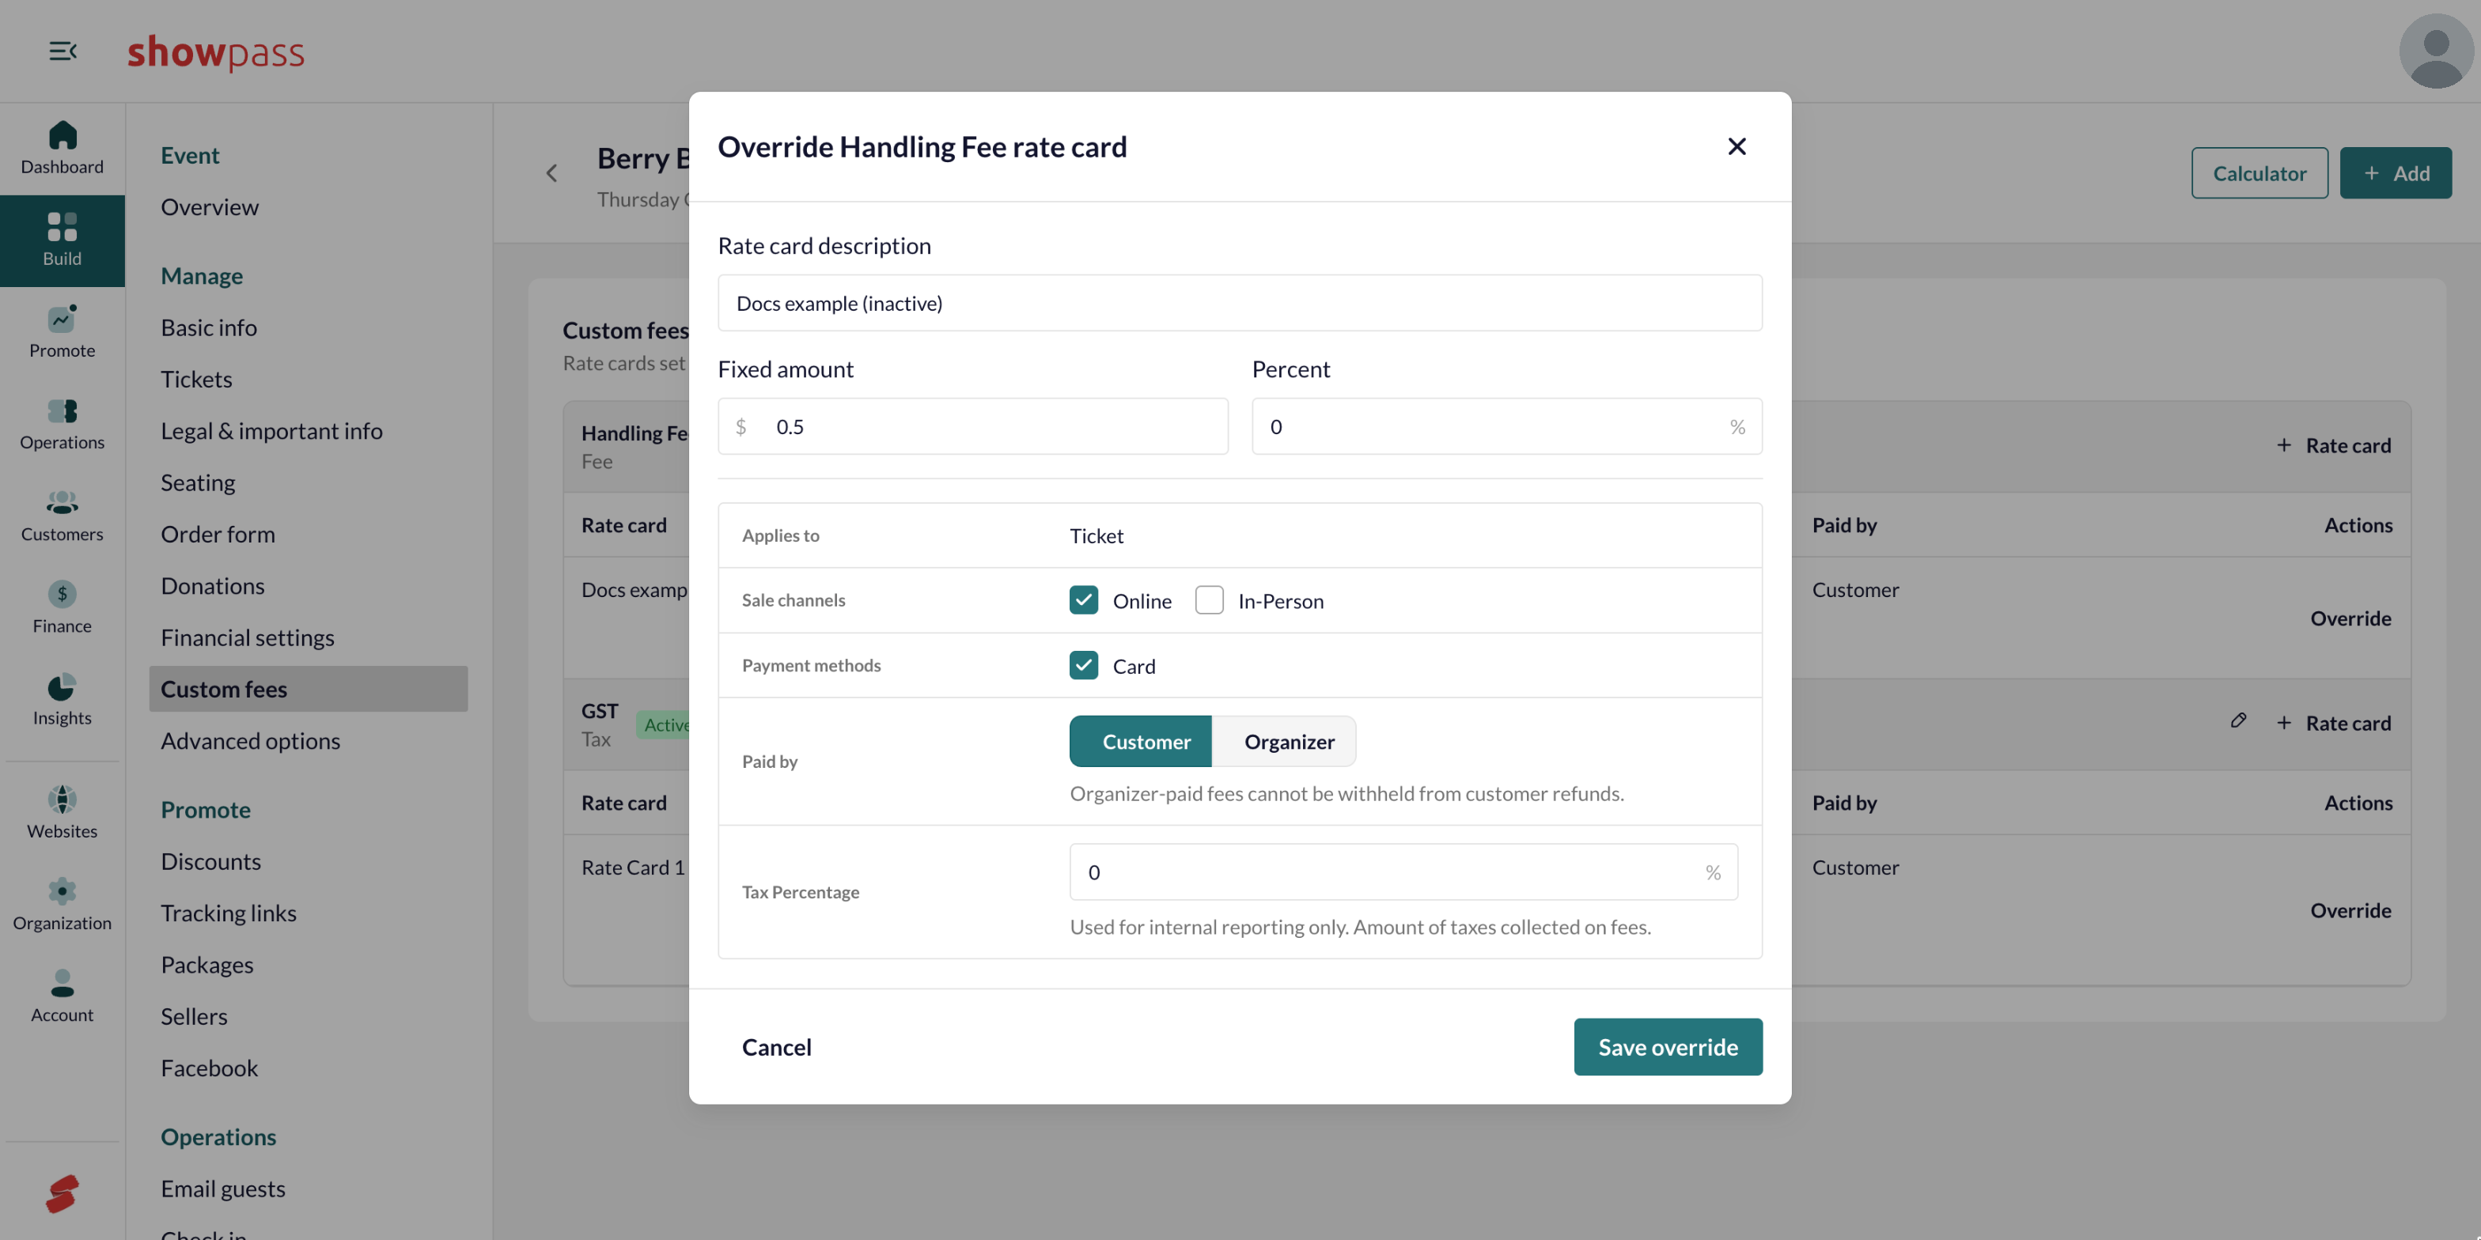Add a Rate card to Handling Fee

[x=2334, y=444]
